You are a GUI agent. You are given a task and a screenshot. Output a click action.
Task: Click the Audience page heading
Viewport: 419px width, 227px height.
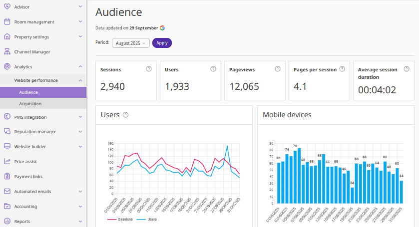tap(119, 12)
